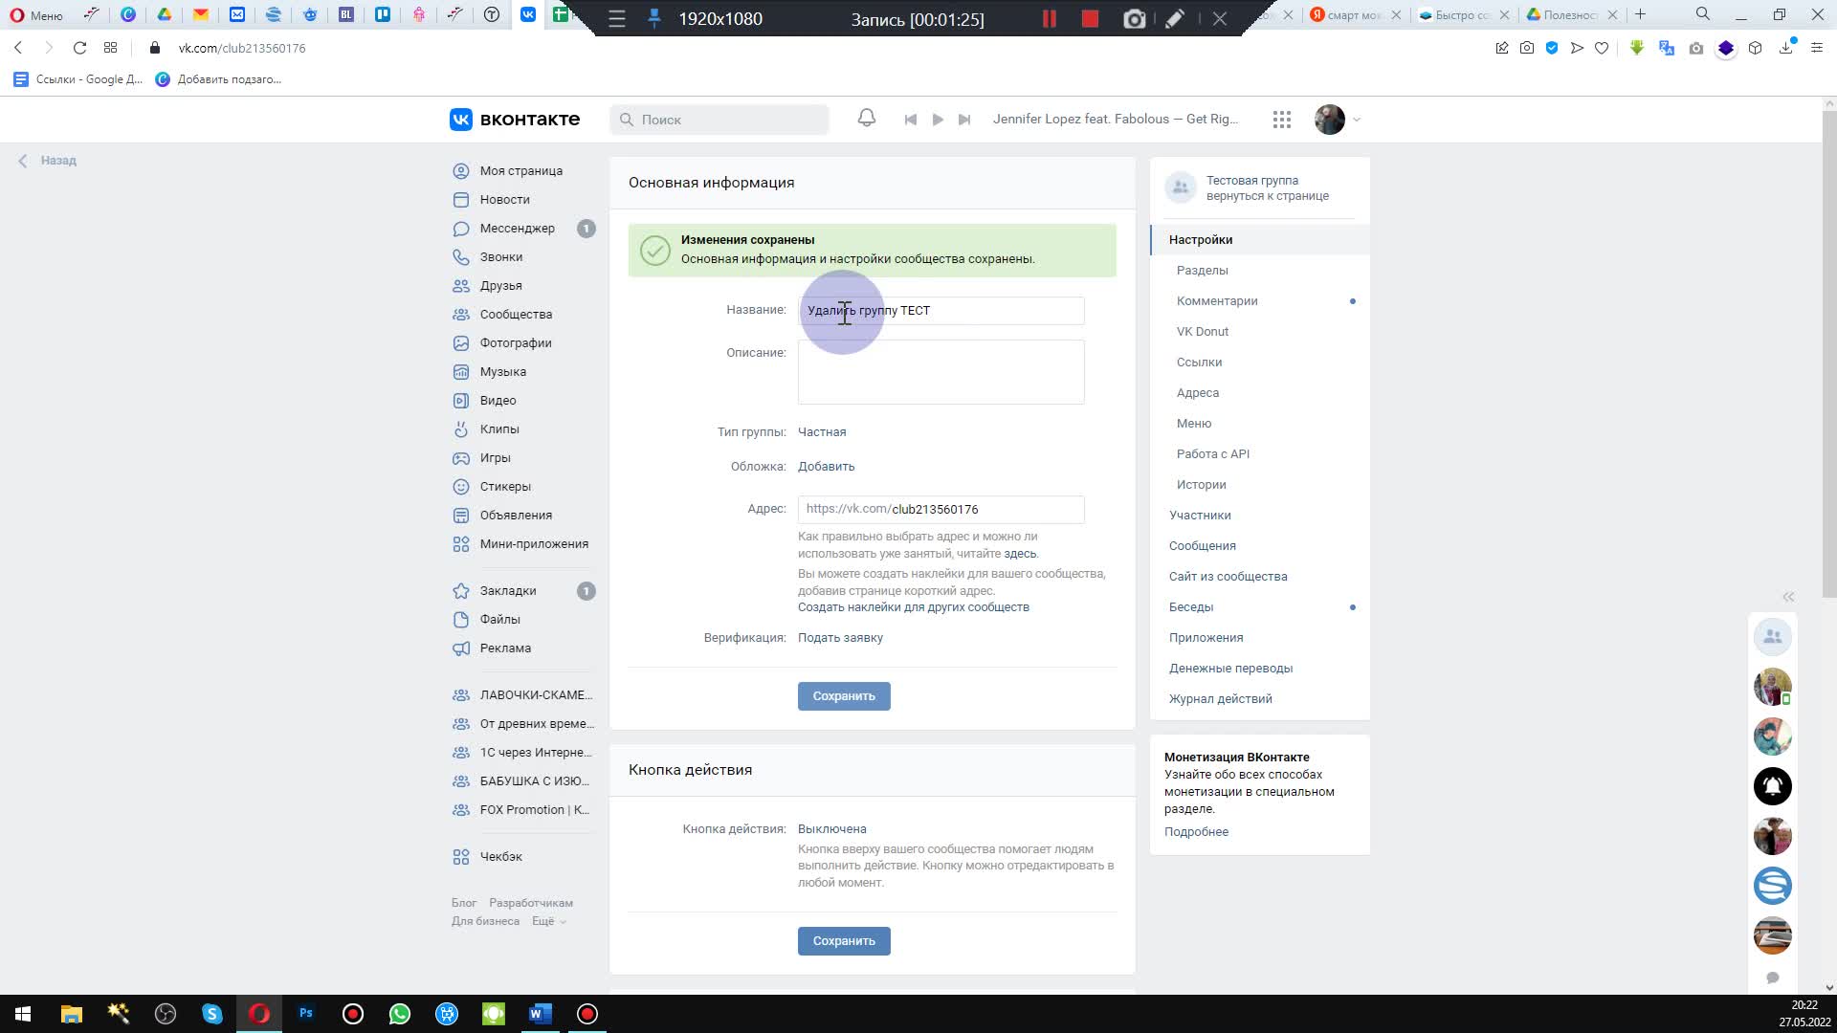Expand the Журнал действий section
This screenshot has height=1033, width=1837.
[x=1220, y=699]
